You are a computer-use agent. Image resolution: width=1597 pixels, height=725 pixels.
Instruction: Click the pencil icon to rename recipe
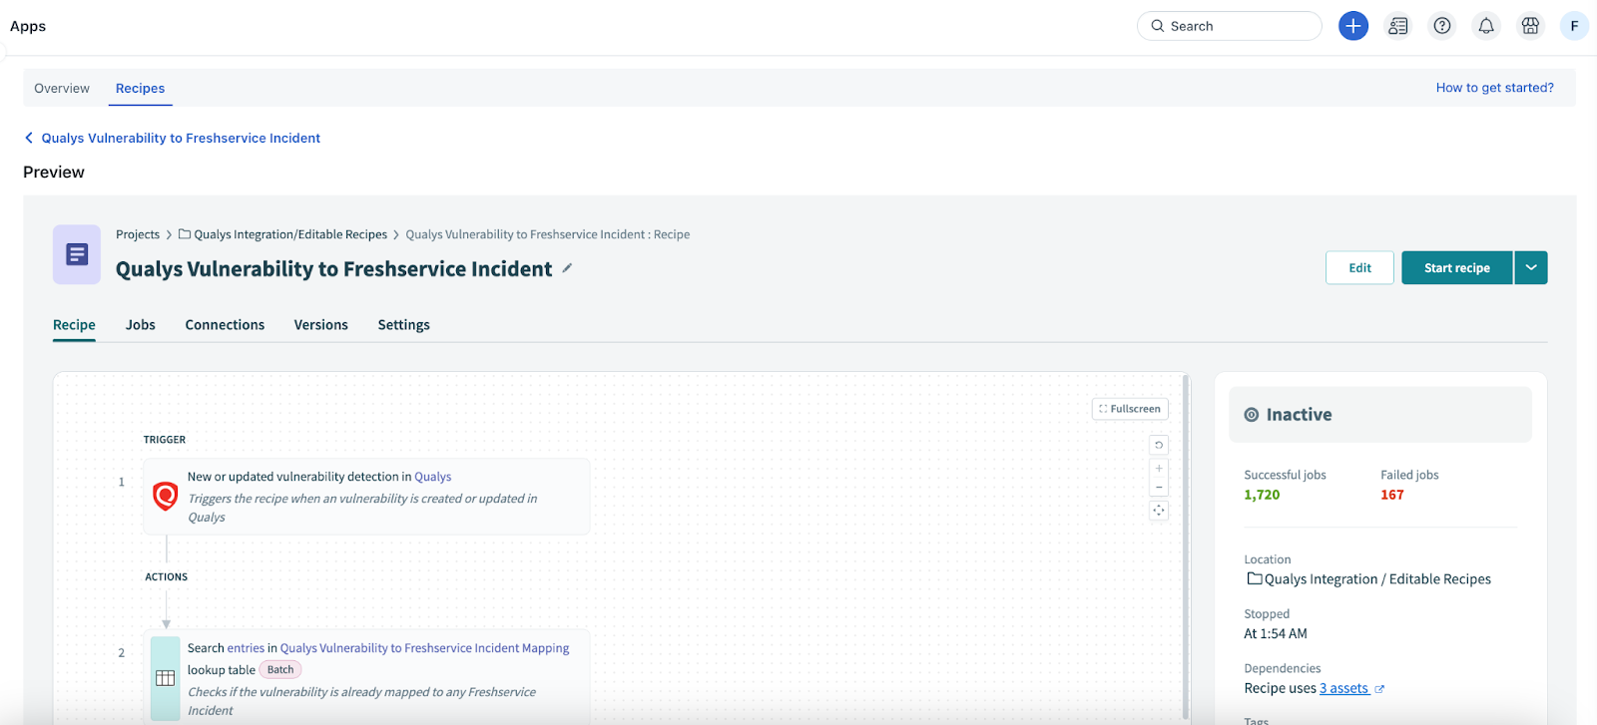pos(567,268)
